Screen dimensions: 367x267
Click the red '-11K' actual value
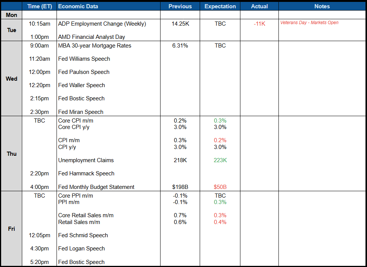[259, 24]
